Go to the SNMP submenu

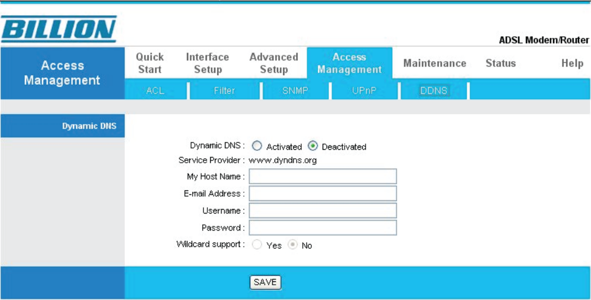[295, 90]
